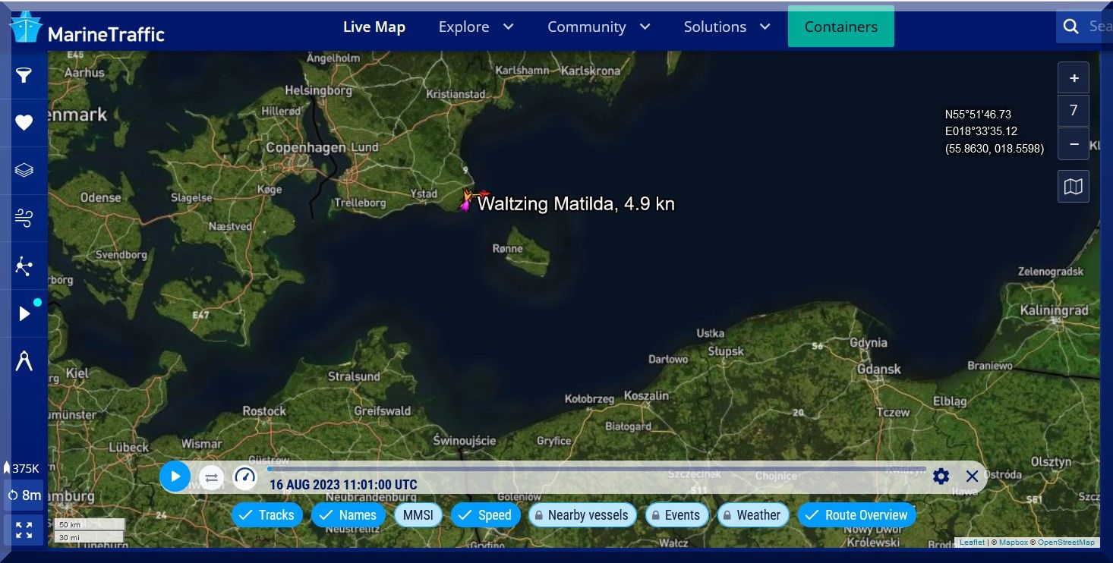The width and height of the screenshot is (1113, 563).
Task: Expand the Explore dropdown menu
Action: coord(476,27)
